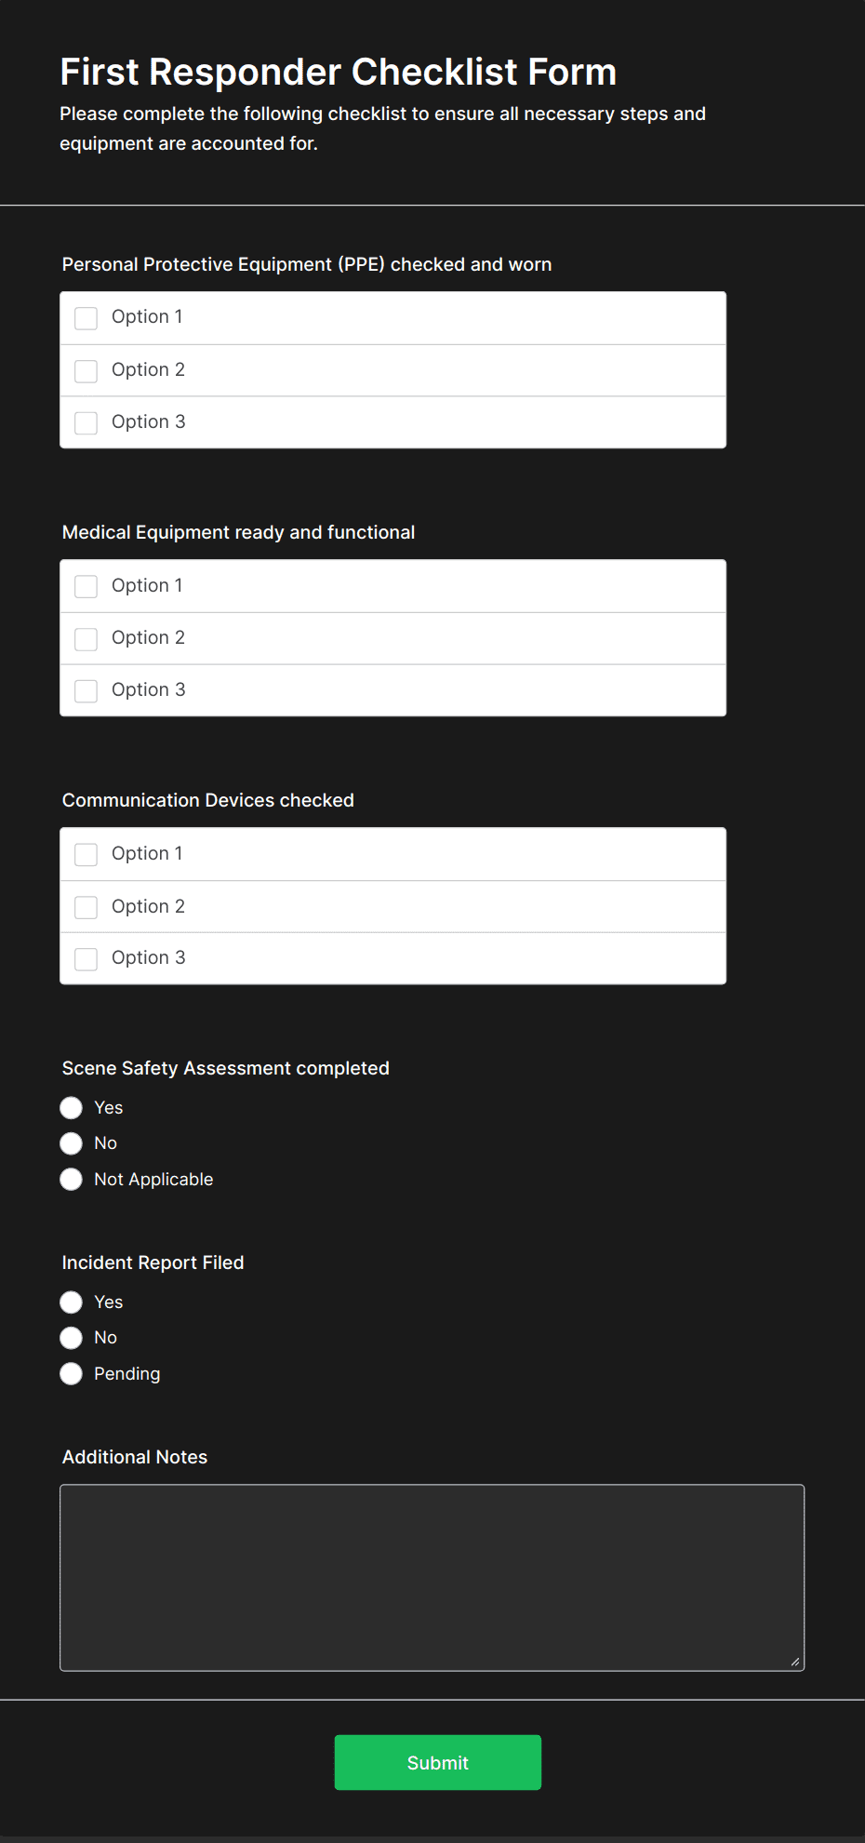This screenshot has width=865, height=1843.
Task: Click the First Responder Checklist Form heading
Action: 339,73
